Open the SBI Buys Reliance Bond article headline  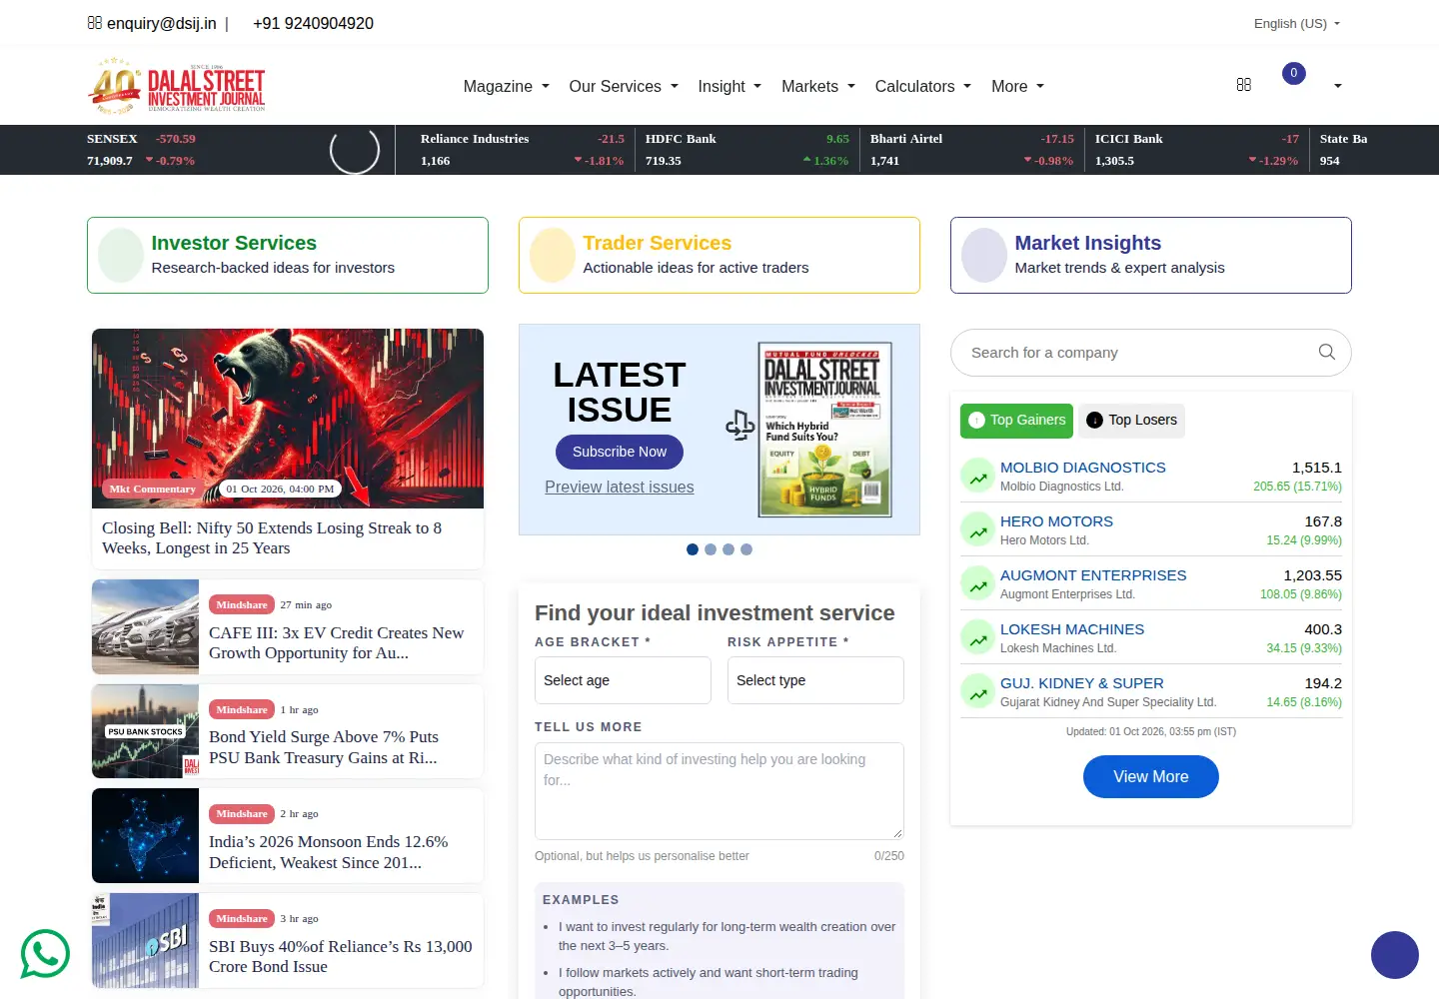(x=341, y=956)
